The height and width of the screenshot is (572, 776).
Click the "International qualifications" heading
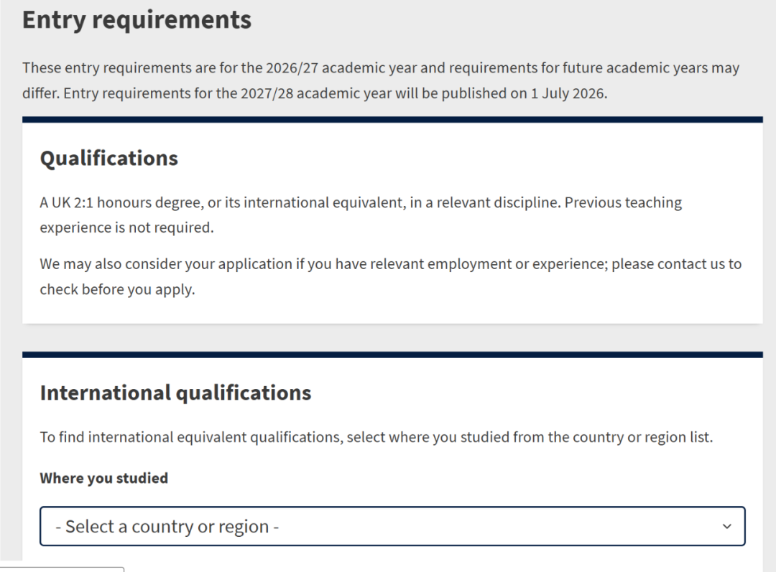(x=175, y=393)
